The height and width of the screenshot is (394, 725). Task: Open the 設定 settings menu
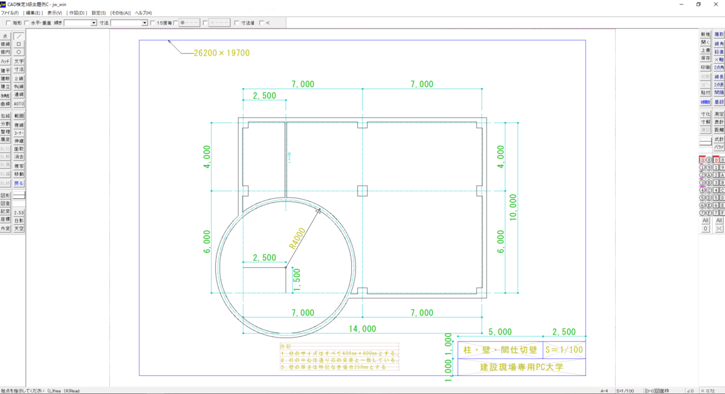pyautogui.click(x=98, y=12)
